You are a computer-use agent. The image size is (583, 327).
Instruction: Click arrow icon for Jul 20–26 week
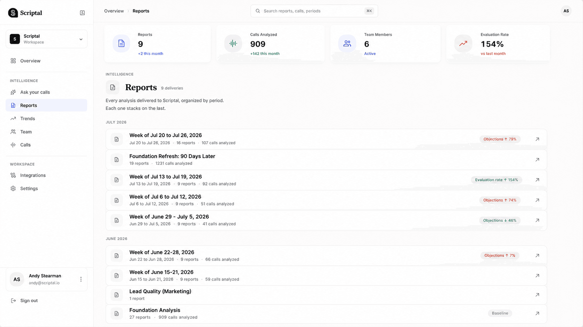point(537,139)
